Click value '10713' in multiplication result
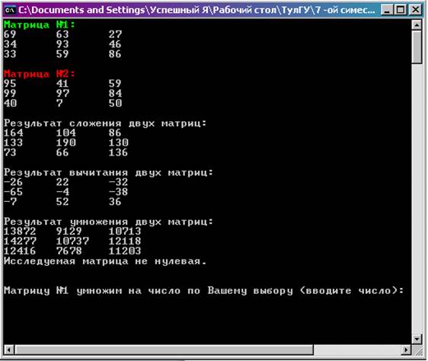 (x=125, y=232)
